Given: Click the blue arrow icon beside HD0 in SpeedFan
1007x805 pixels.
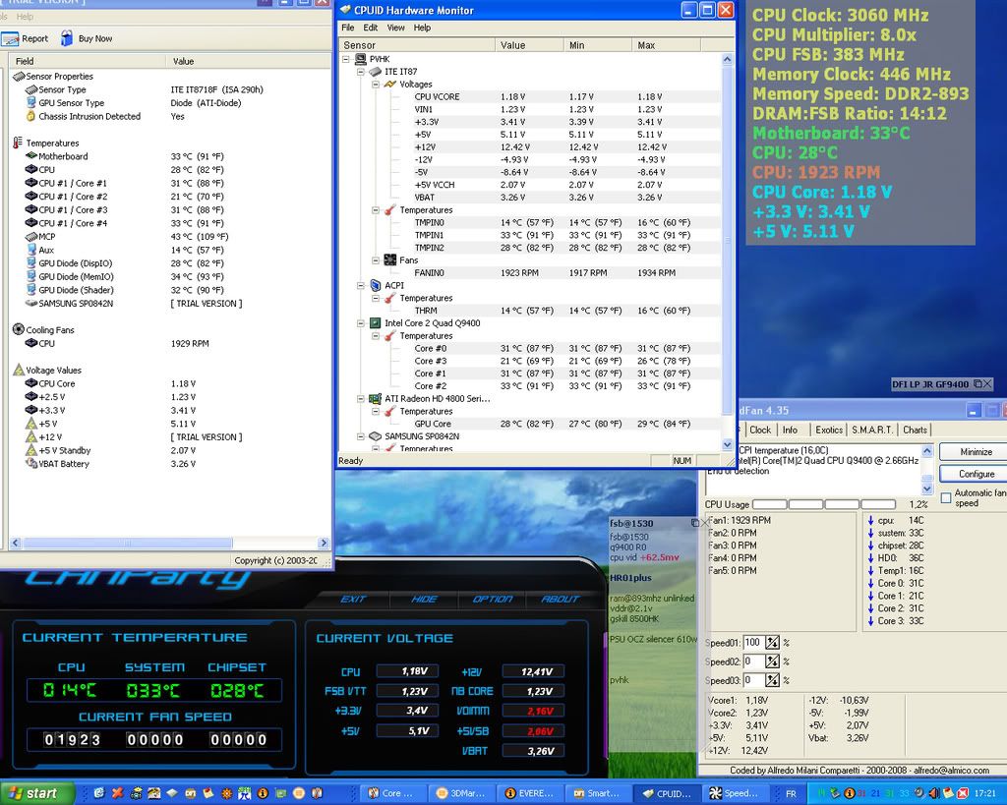Looking at the screenshot, I should point(870,558).
